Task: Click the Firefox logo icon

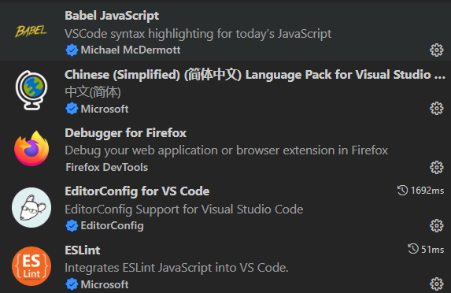Action: tap(31, 149)
